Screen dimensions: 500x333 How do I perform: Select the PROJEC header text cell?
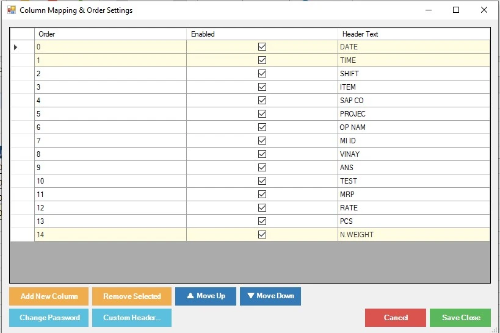(413, 114)
